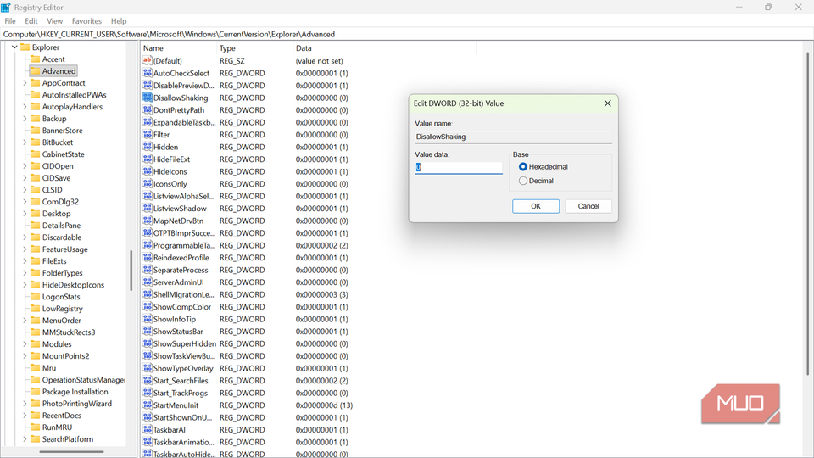Click the values list vertical scrollbar

(x=807, y=213)
